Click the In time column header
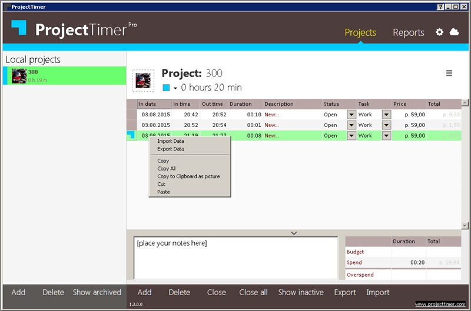471x311 pixels. pos(185,104)
